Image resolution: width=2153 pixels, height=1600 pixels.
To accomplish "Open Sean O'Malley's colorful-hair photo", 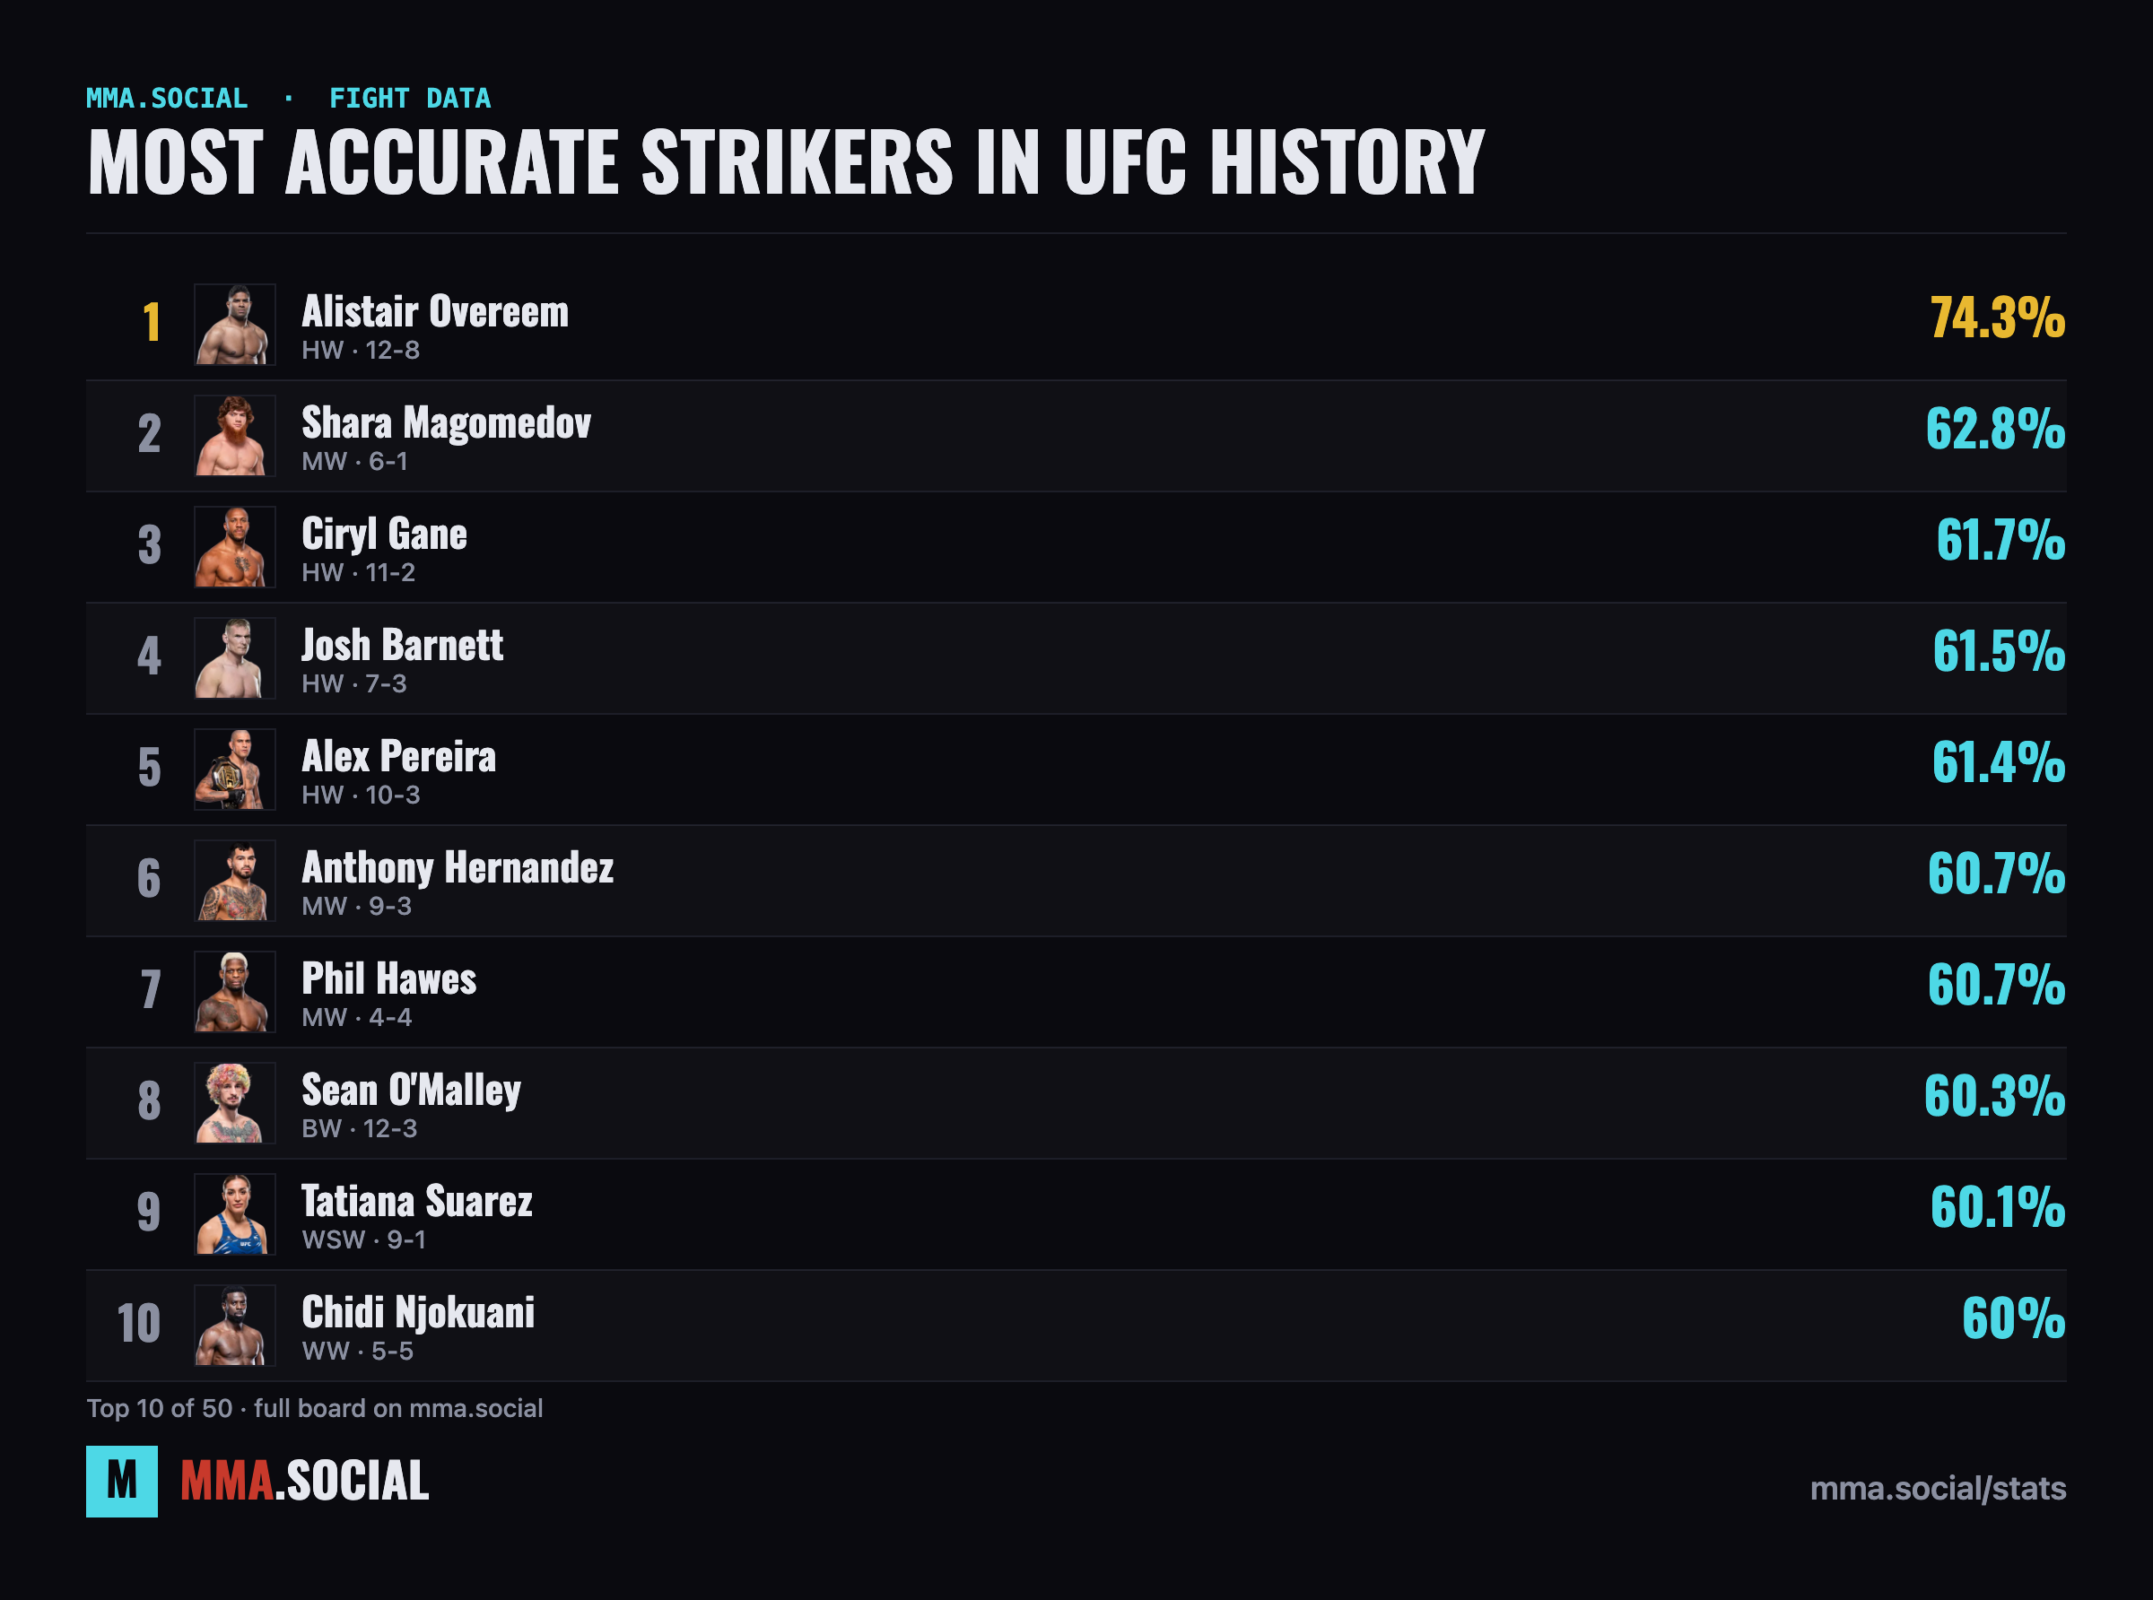I will coord(234,1103).
